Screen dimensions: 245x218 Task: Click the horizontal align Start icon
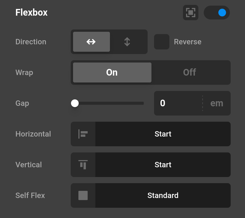pos(83,134)
